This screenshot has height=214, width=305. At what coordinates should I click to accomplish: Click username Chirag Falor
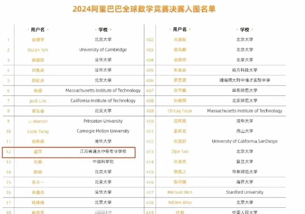point(180,111)
